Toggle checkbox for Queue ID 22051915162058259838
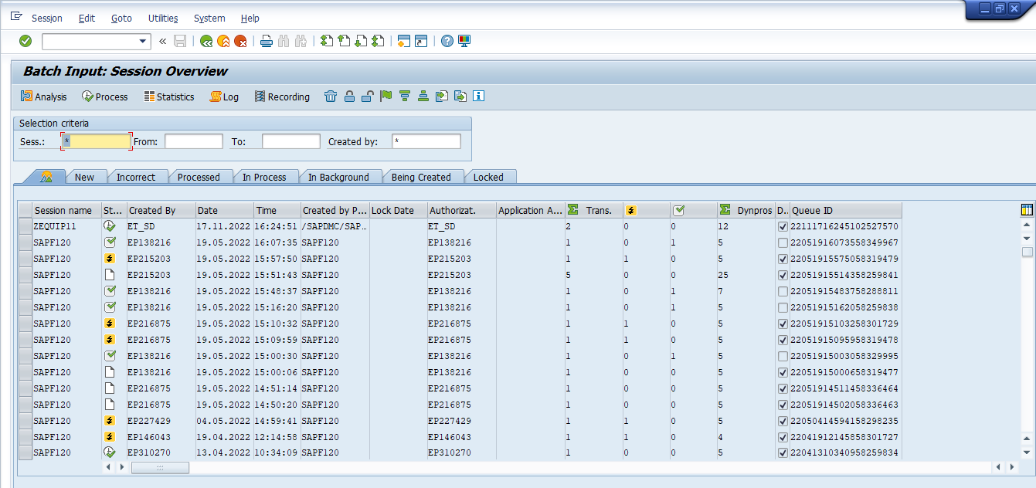The width and height of the screenshot is (1036, 488). click(x=783, y=307)
